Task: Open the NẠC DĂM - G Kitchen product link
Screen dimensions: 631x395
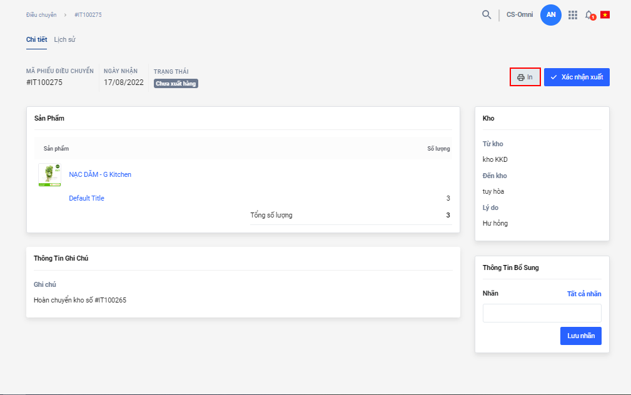Action: click(100, 174)
